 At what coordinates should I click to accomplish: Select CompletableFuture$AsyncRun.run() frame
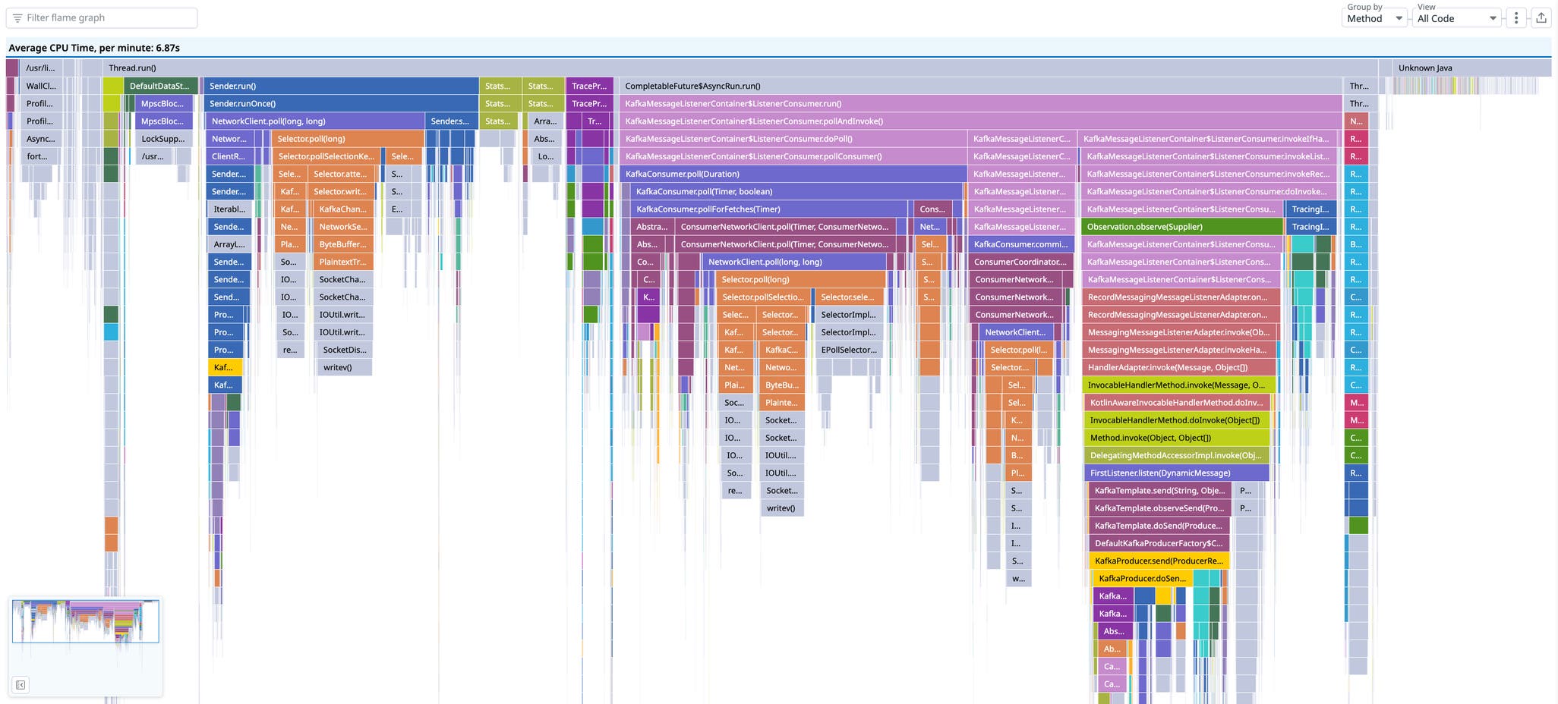pyautogui.click(x=980, y=86)
